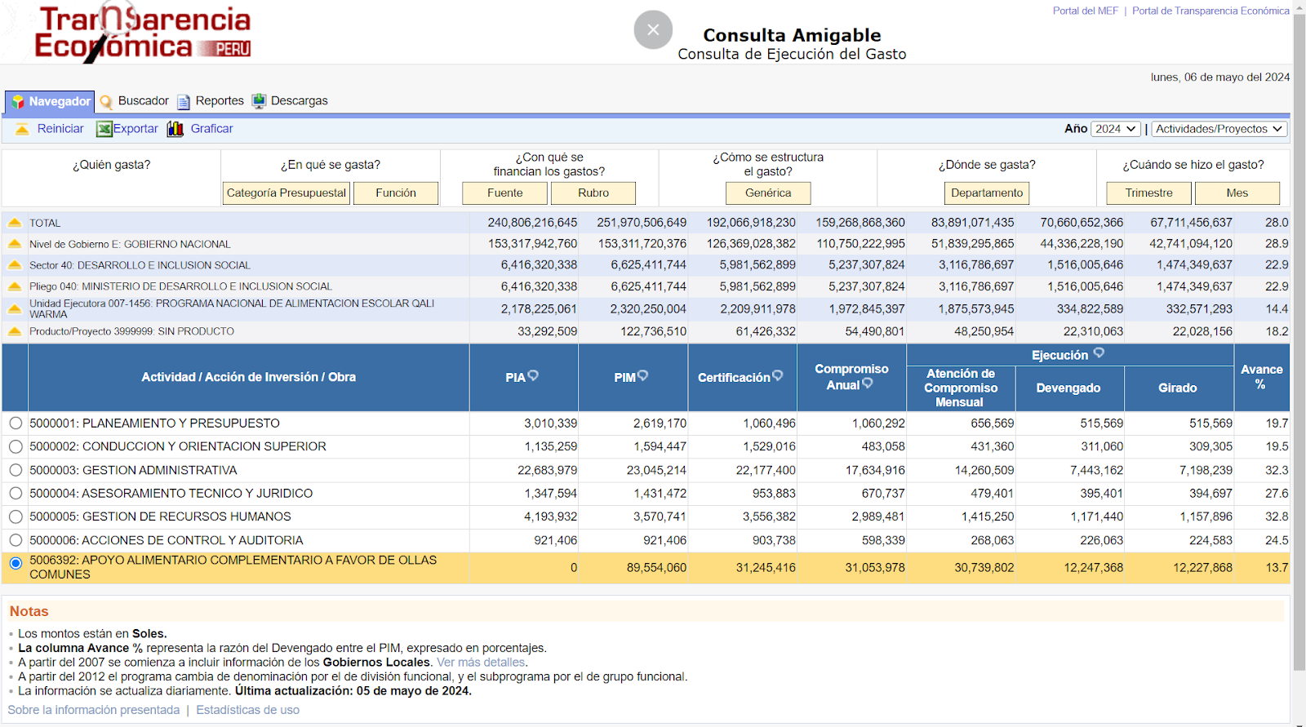1306x727 pixels.
Task: Click the Navegador cube icon
Action: (18, 102)
